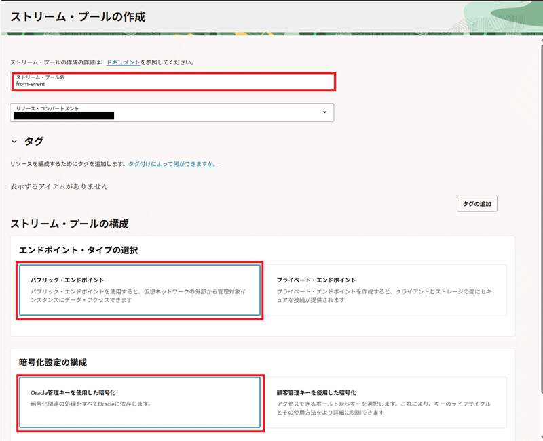Image resolution: width=543 pixels, height=441 pixels.
Task: Click the エンドポイント・タイプの選択 heading
Action: click(79, 251)
